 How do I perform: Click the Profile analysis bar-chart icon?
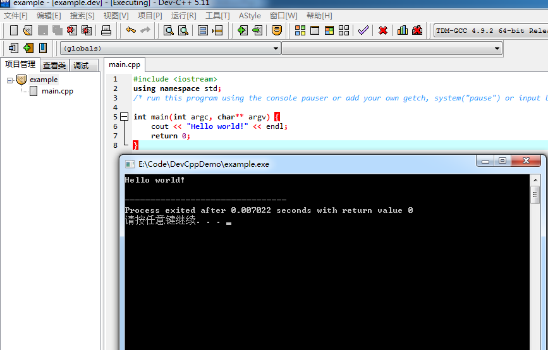402,30
